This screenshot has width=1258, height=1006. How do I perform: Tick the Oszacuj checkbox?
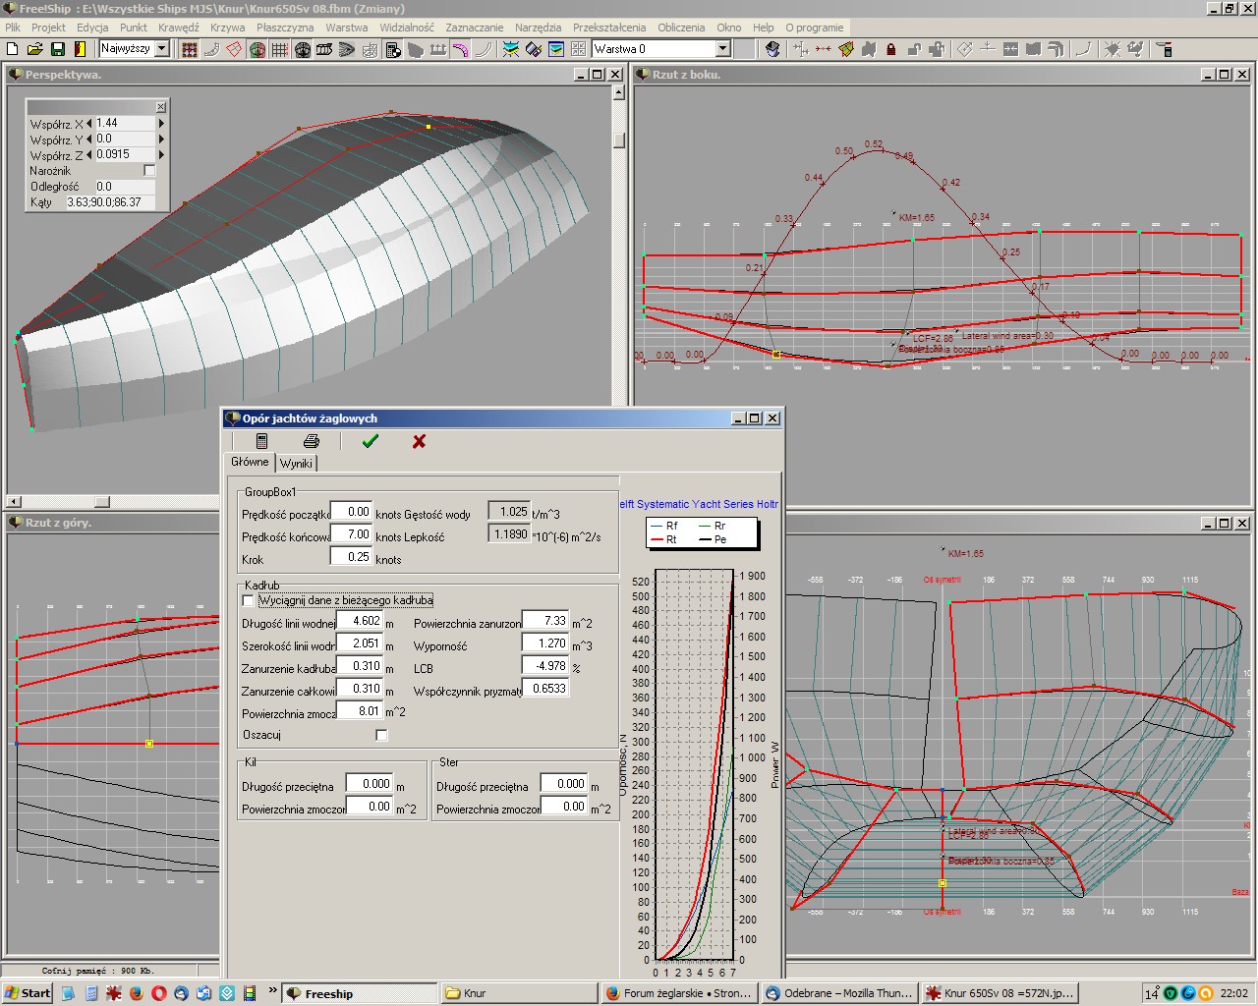381,735
